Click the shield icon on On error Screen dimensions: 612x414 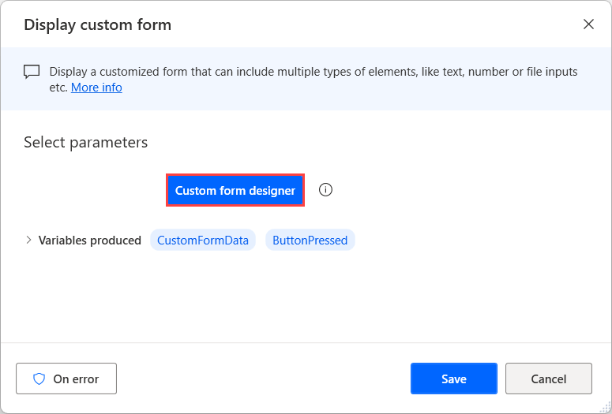[x=39, y=379]
